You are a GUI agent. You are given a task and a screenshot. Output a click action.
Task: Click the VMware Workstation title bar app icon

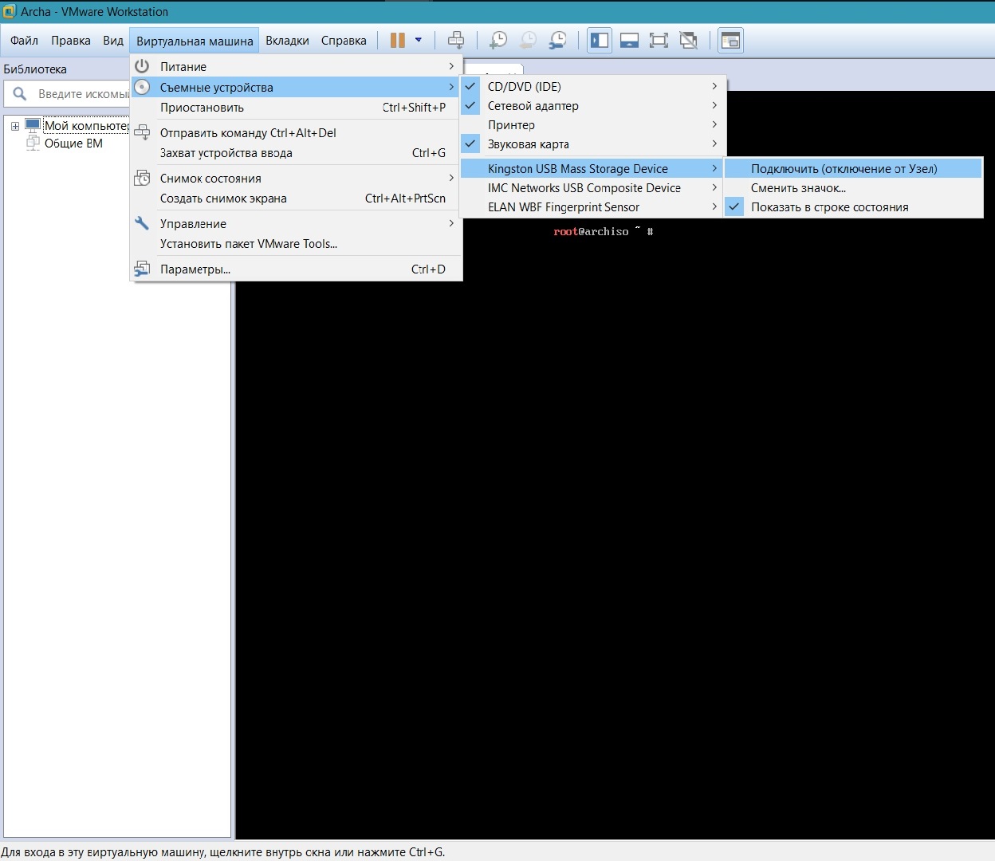pyautogui.click(x=10, y=11)
